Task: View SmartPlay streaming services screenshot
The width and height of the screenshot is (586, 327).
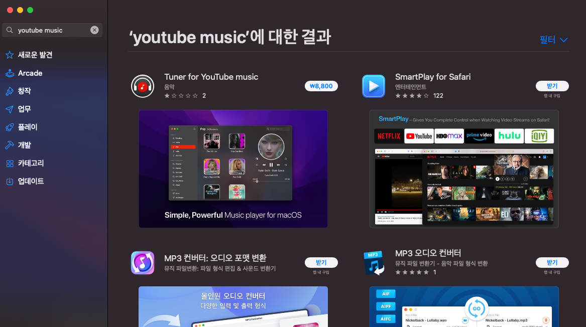Action: tap(464, 169)
